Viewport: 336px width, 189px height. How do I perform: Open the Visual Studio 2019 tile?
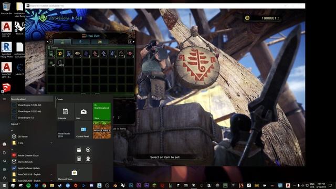point(65,130)
